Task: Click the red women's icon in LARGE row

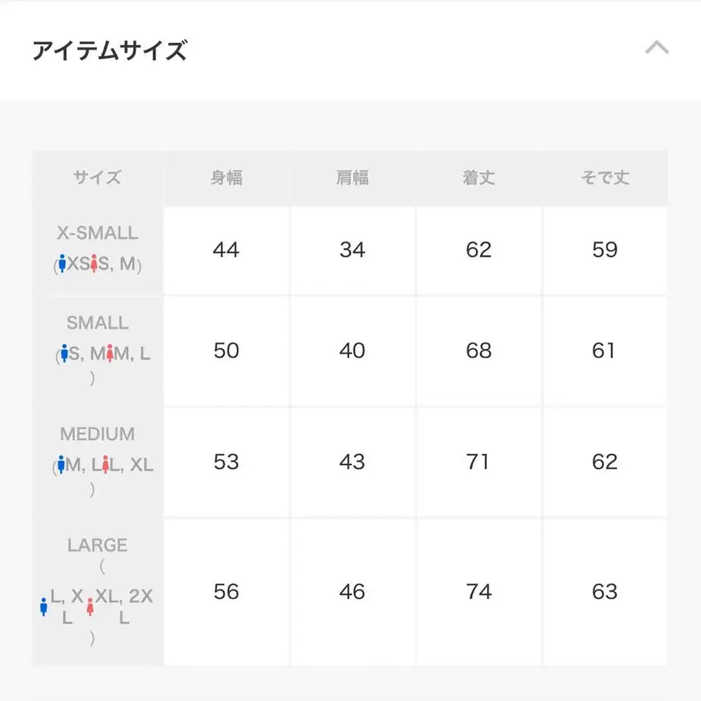Action: [x=90, y=606]
